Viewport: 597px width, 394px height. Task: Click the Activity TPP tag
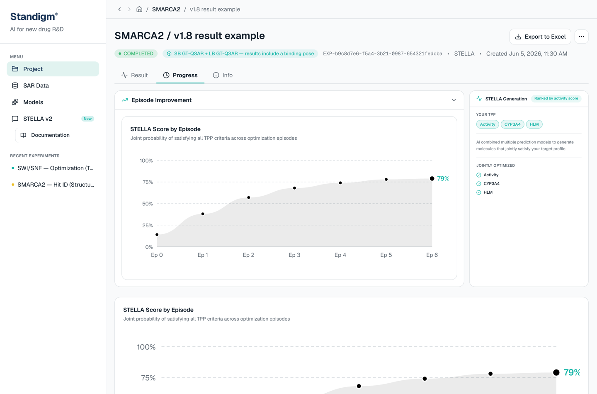(488, 124)
